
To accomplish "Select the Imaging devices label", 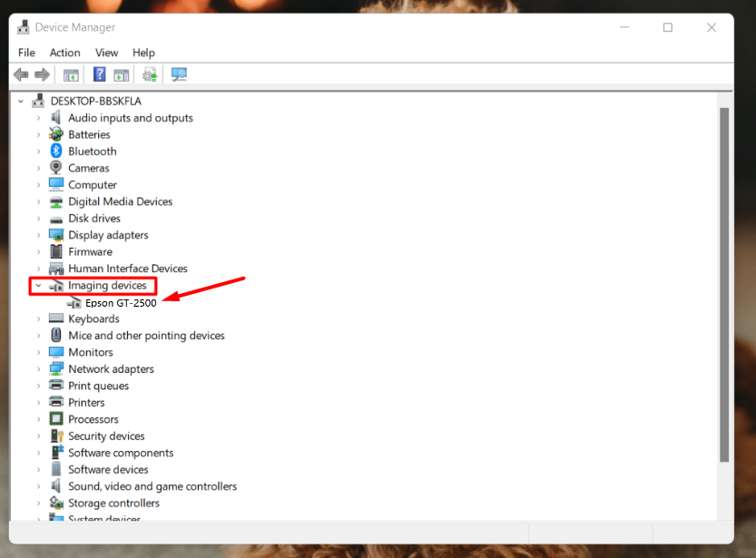I will 107,285.
